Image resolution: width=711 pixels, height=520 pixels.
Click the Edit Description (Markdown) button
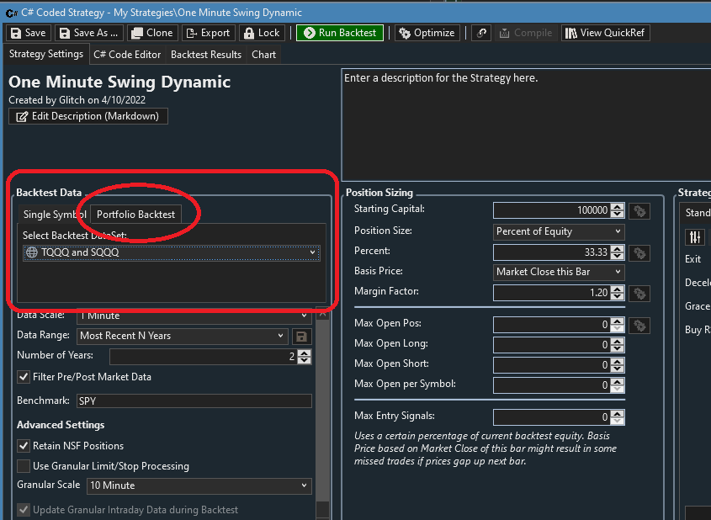[x=88, y=116]
